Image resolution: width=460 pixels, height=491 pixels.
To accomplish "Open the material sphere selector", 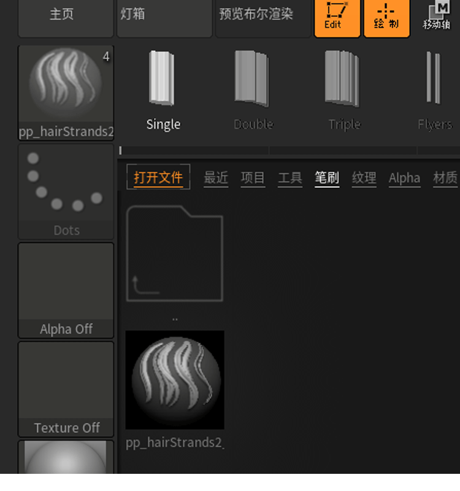I will coord(66,457).
